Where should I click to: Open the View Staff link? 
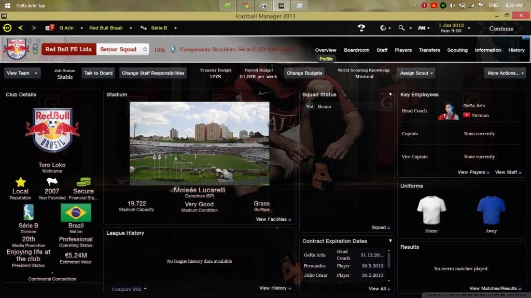(508, 173)
